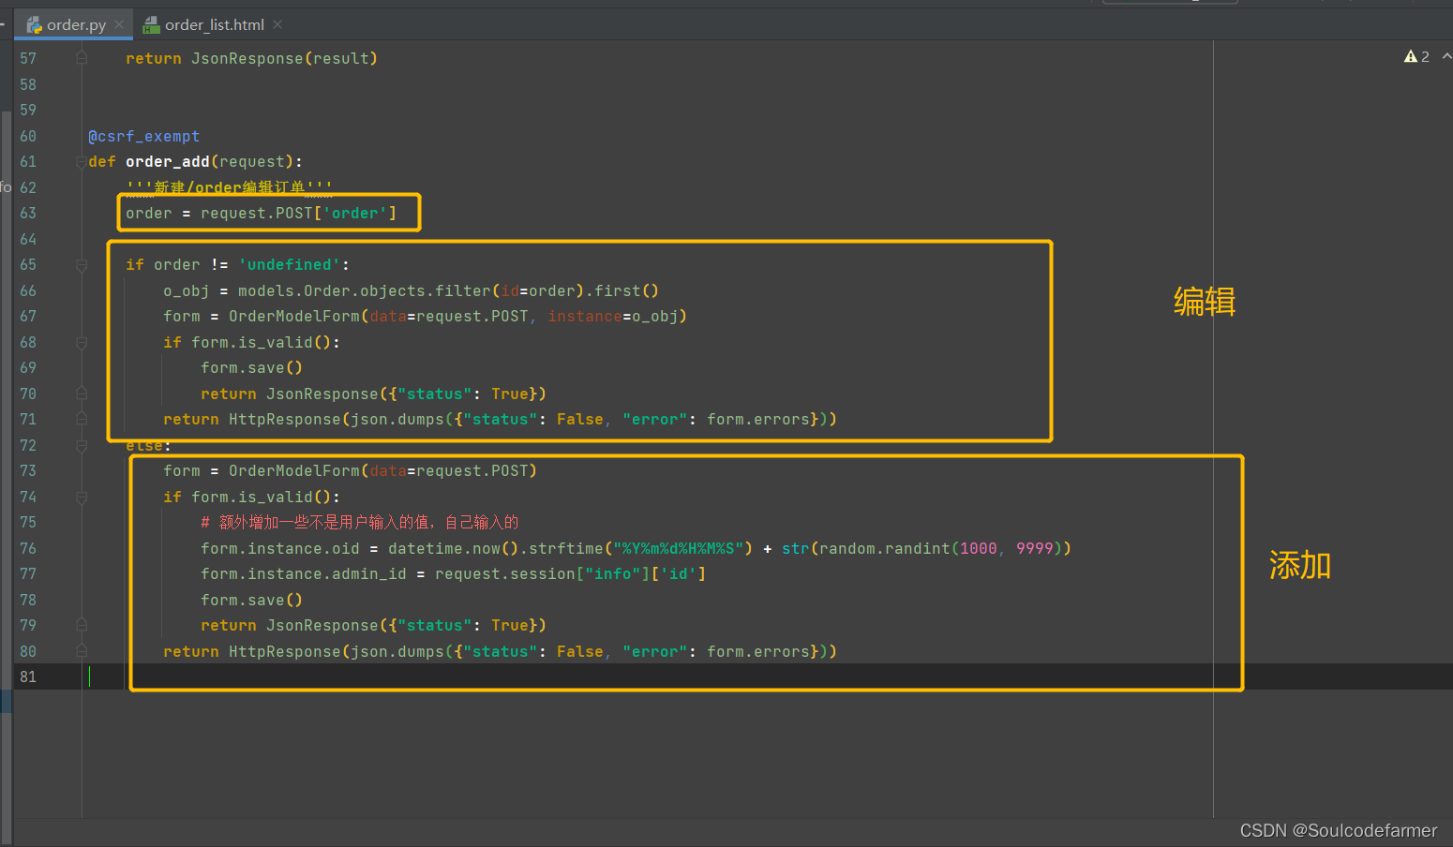Screen dimensions: 1453x847
Task: Click the fold end marker at line 80
Action: (82, 652)
